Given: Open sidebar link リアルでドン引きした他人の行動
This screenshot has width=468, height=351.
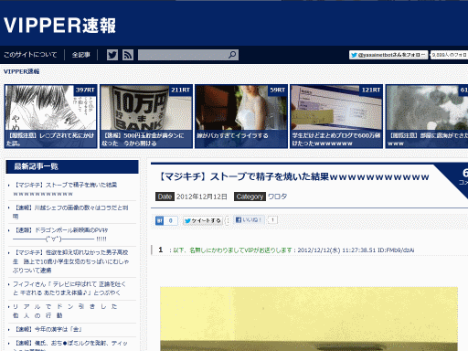Looking at the screenshot, I should click(x=65, y=311).
